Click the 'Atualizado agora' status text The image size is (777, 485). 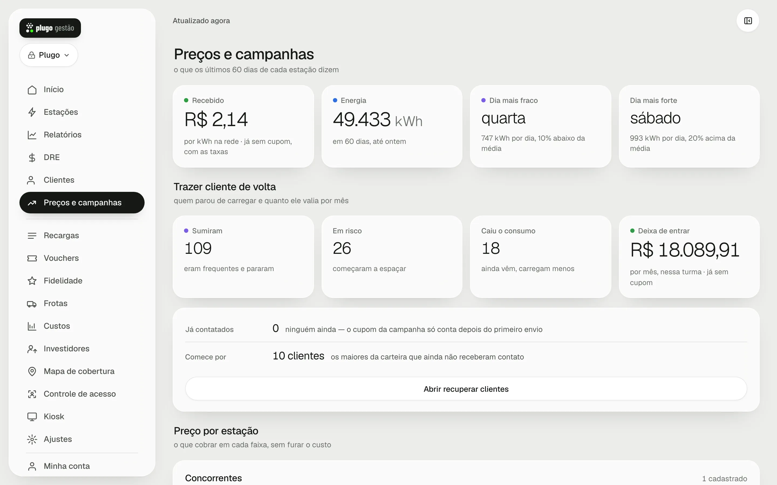coord(201,20)
